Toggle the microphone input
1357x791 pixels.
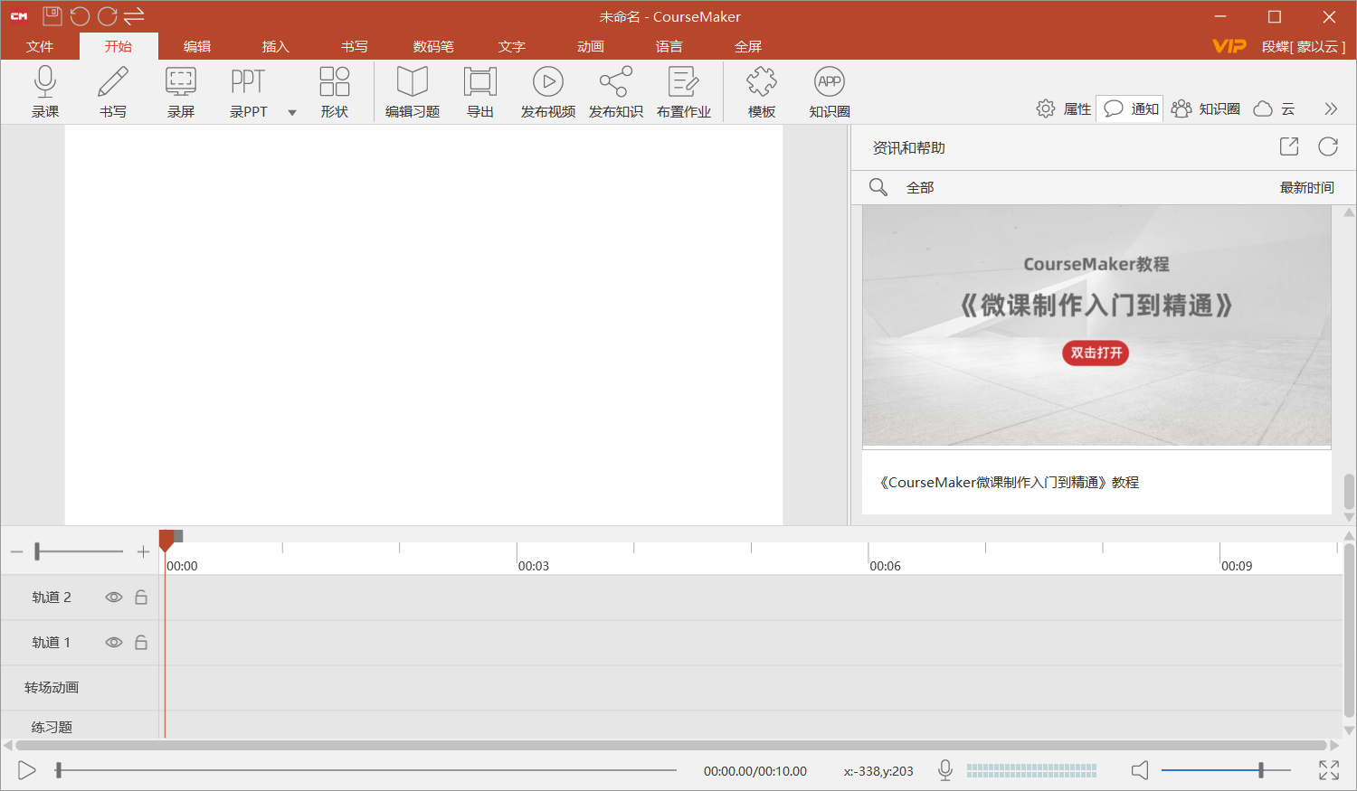coord(944,770)
